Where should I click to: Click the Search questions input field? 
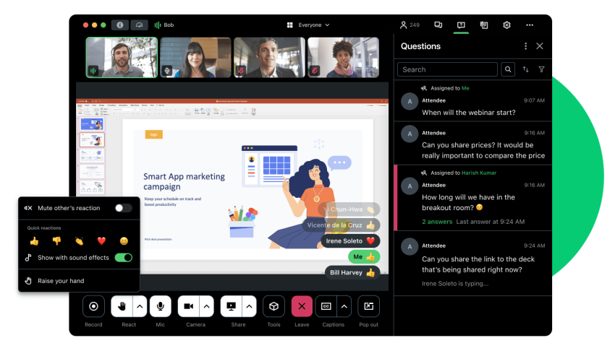click(448, 69)
